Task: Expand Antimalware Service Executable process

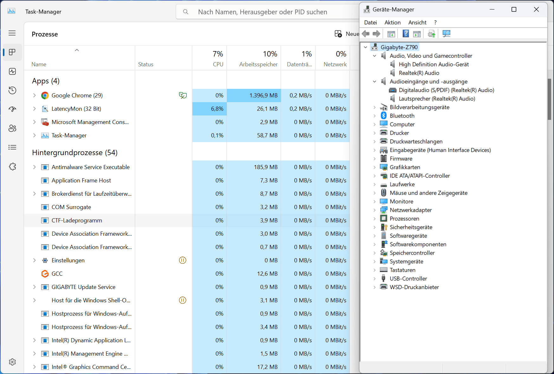Action: [35, 167]
